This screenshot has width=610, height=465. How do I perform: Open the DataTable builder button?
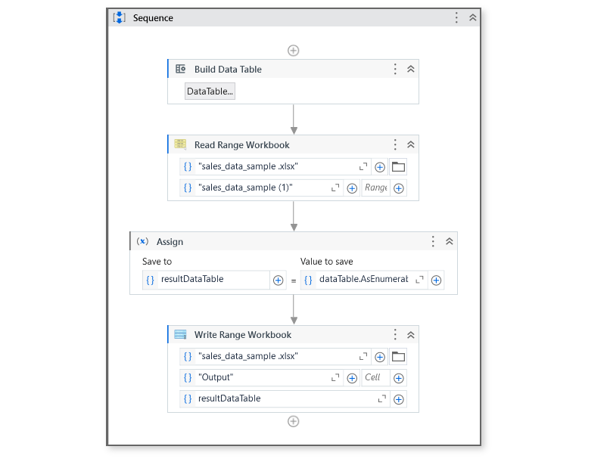210,91
